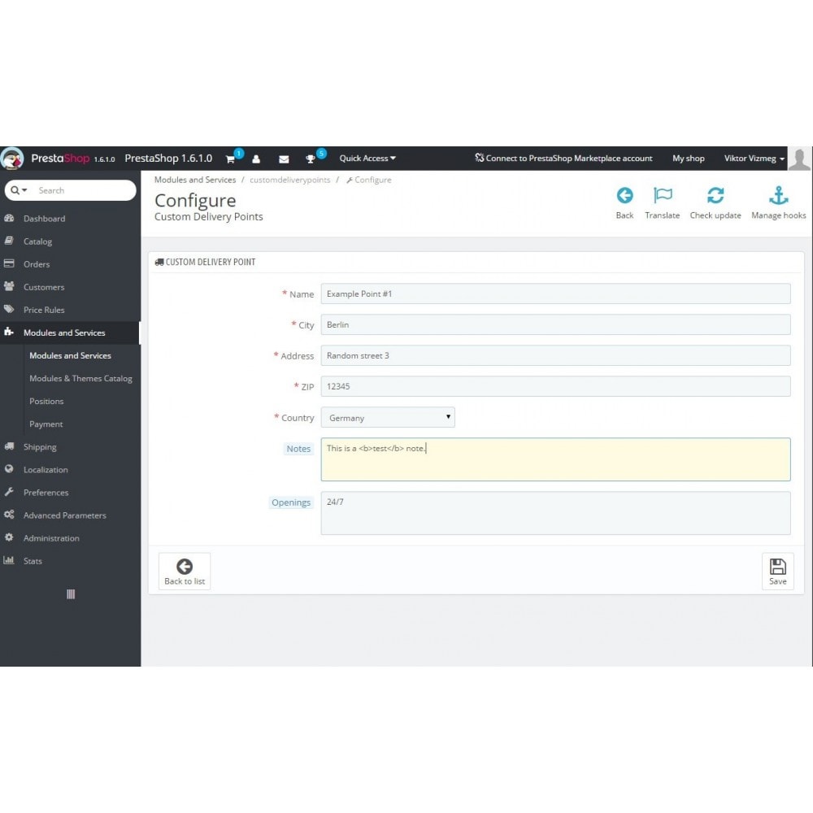Click the Back to list button
This screenshot has width=813, height=813.
click(x=185, y=571)
